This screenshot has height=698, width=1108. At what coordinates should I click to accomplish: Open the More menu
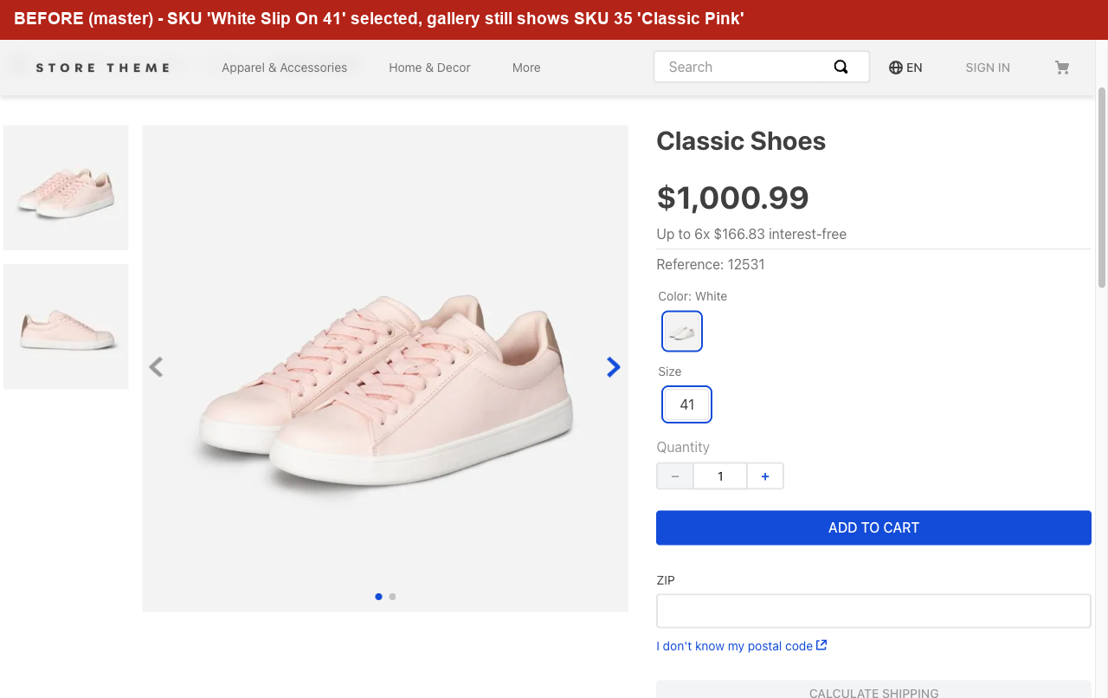(x=526, y=68)
